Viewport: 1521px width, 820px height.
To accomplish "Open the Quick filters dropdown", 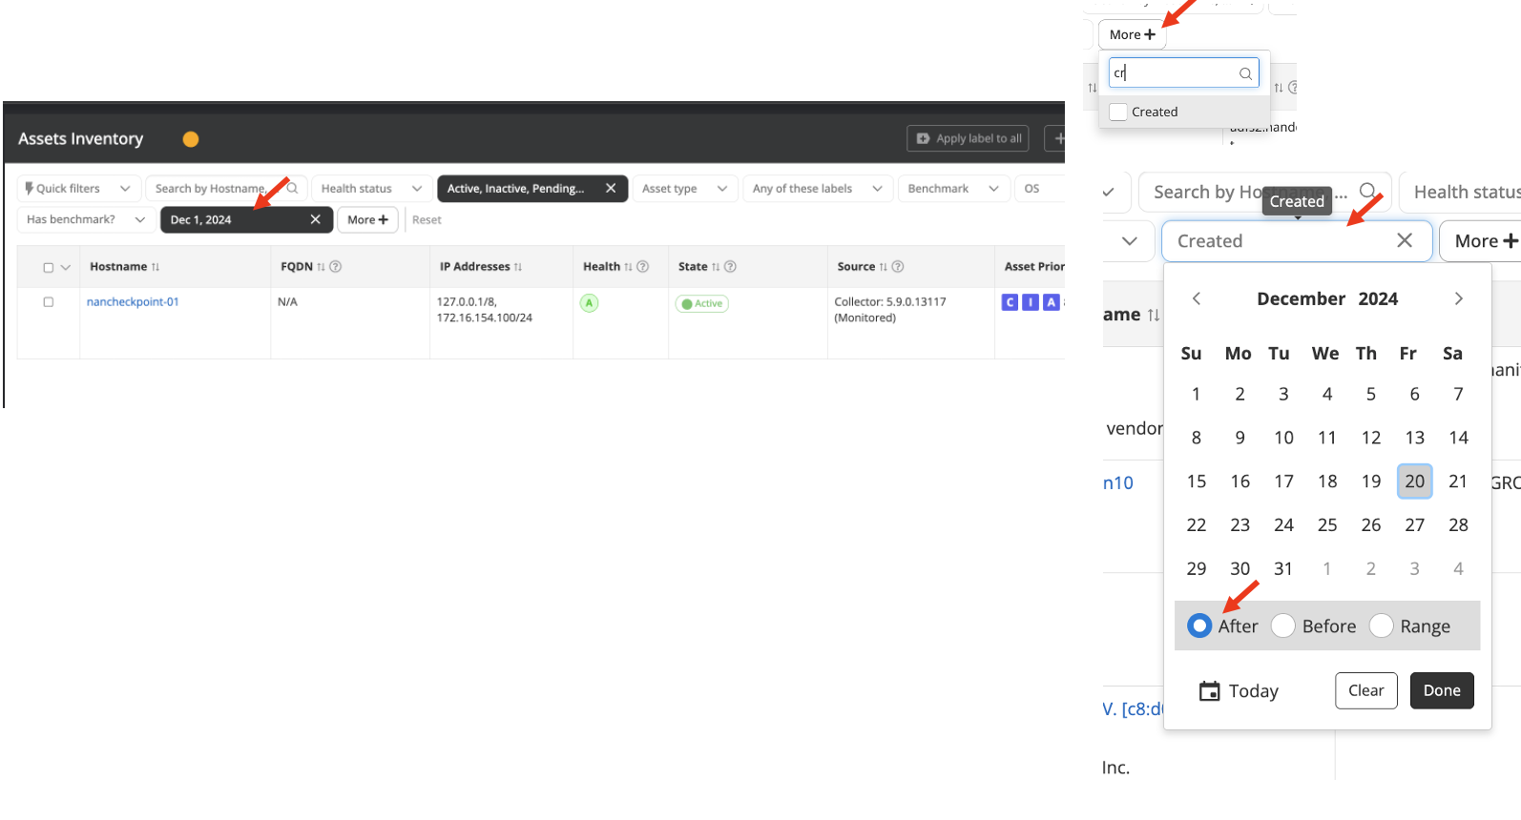I will (78, 189).
